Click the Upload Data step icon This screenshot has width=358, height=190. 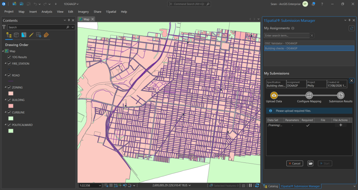274,95
